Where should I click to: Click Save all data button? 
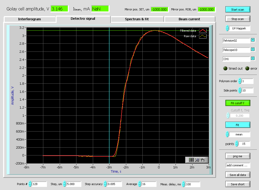pos(238,175)
